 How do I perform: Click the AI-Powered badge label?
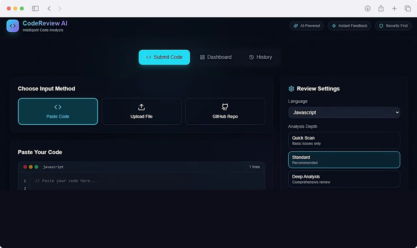click(310, 26)
